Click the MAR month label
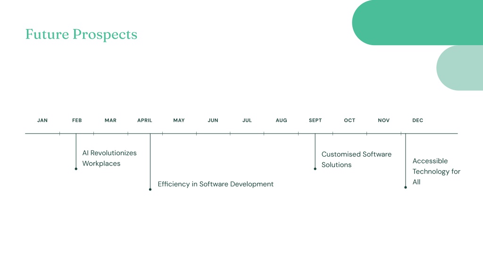Screen dimensions: 483x271 coord(110,120)
